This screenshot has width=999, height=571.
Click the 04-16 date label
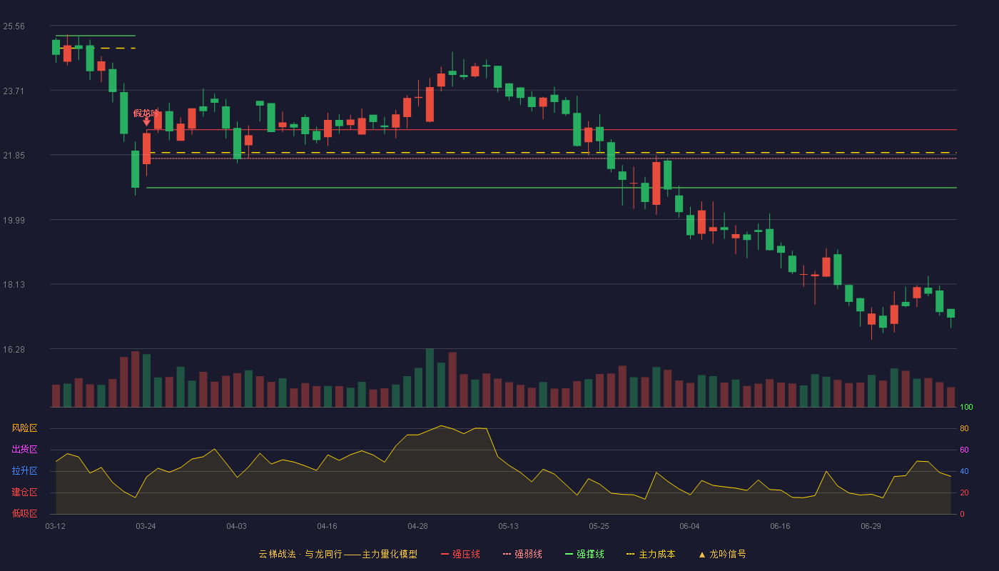[x=327, y=526]
